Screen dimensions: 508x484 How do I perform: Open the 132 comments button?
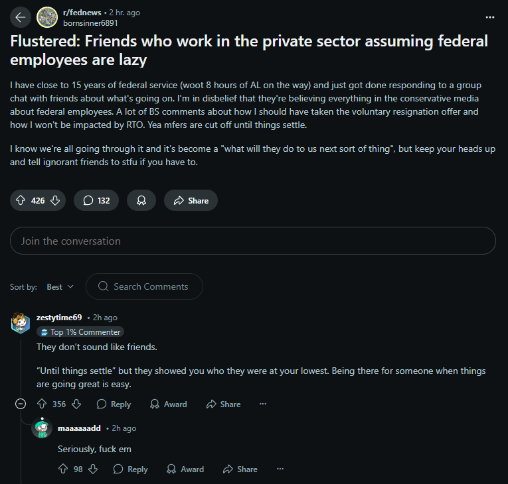[96, 200]
